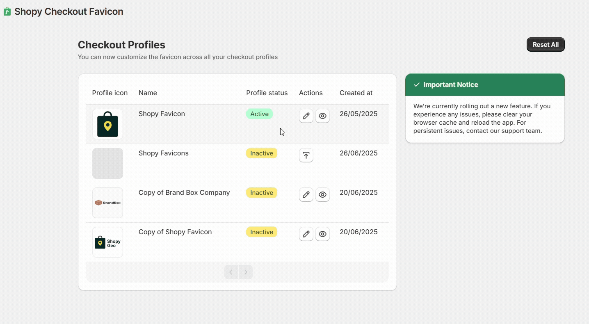The height and width of the screenshot is (324, 589).
Task: Click the Active status badge
Action: [x=260, y=114]
